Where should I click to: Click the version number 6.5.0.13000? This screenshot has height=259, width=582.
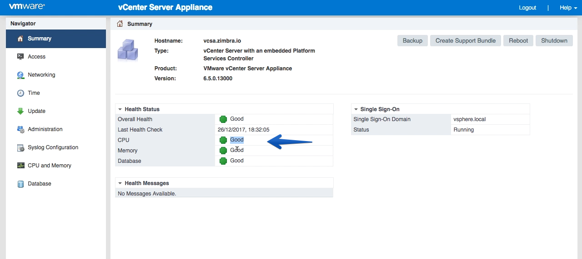[218, 78]
